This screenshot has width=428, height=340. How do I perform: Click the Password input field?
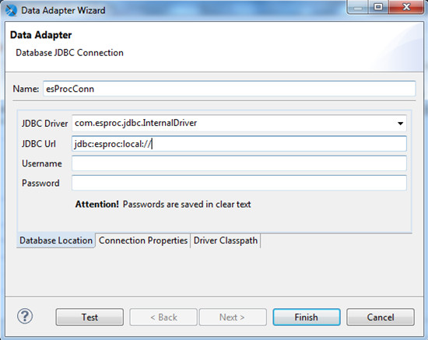coord(239,183)
